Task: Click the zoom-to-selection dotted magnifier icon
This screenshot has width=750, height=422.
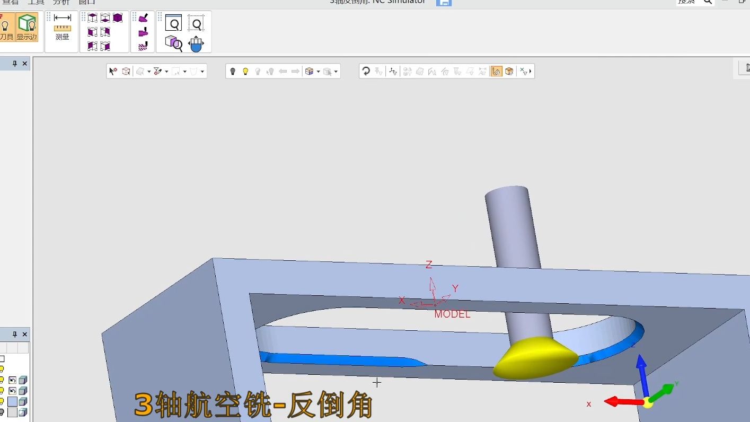Action: 196,23
